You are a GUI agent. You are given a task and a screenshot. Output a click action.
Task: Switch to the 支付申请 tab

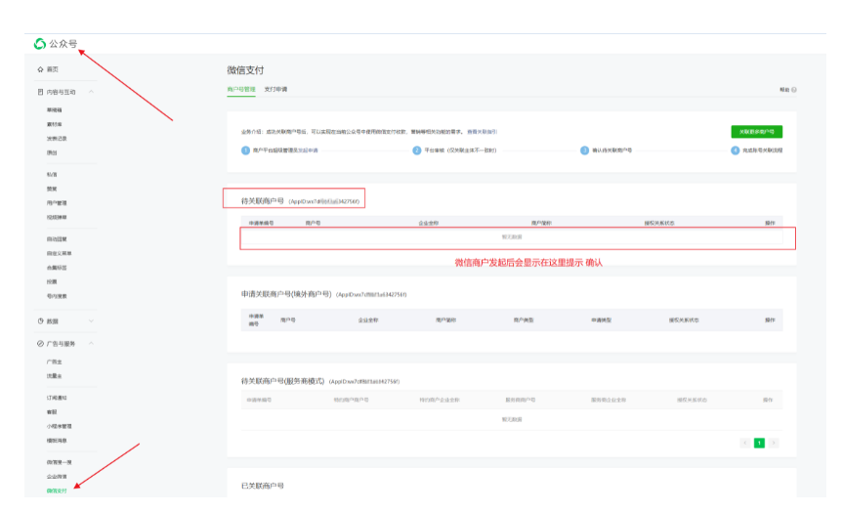click(275, 89)
